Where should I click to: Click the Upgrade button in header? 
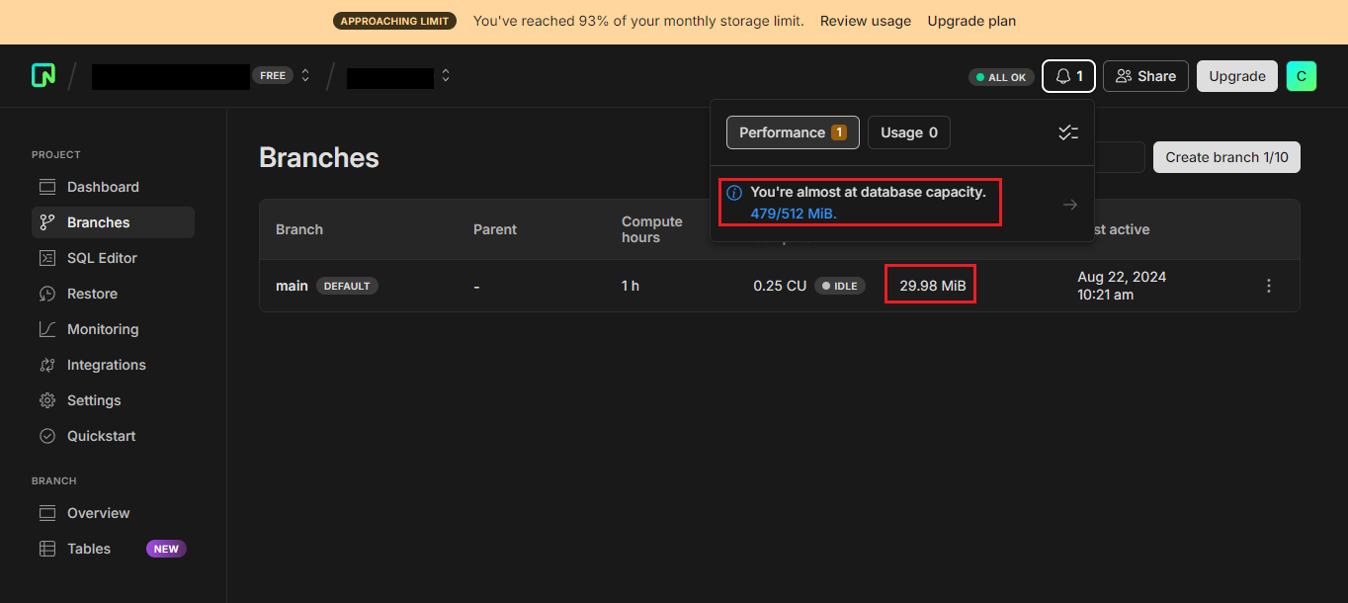pos(1237,76)
